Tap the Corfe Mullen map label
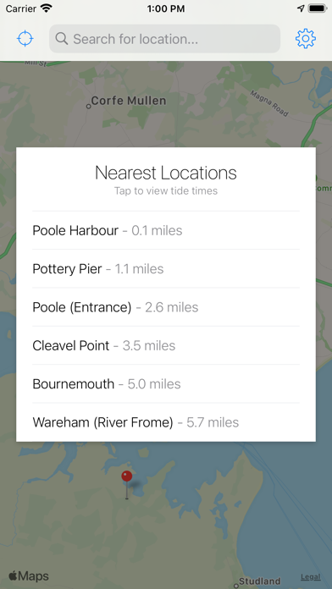Image resolution: width=332 pixels, height=589 pixels. point(126,101)
